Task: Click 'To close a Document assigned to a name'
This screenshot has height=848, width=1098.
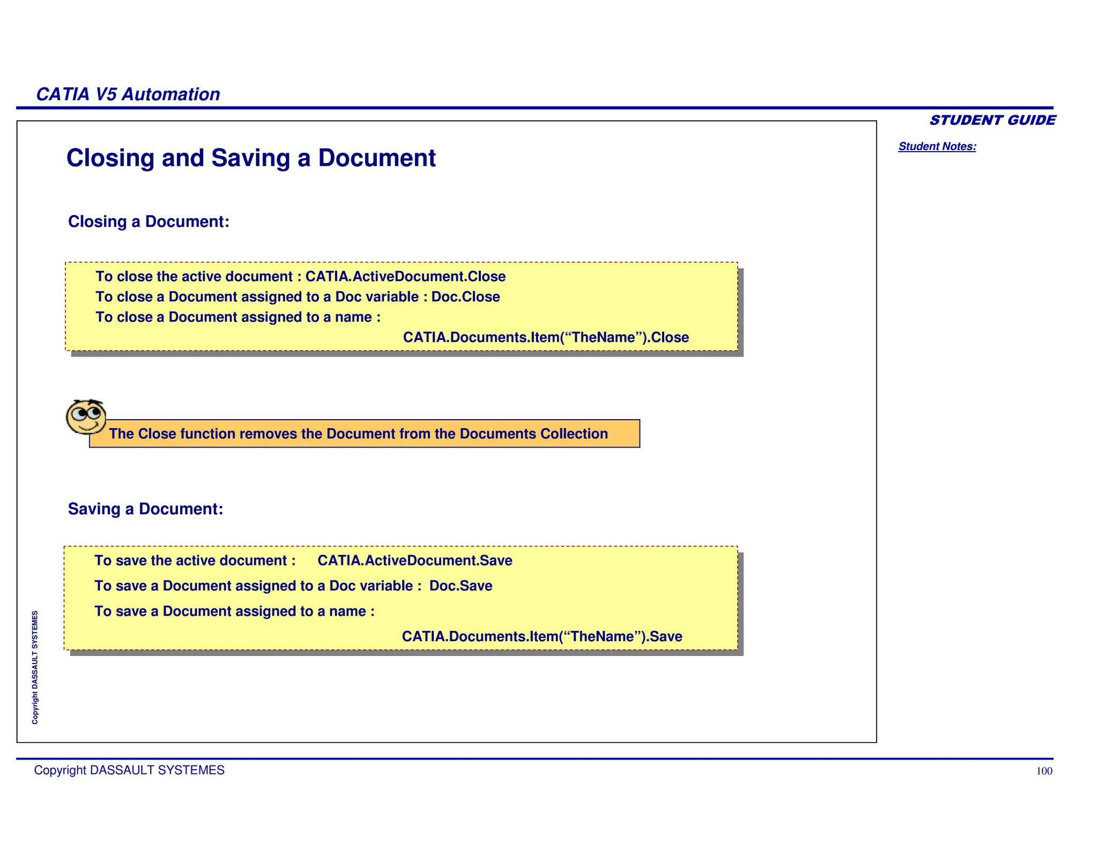Action: [238, 317]
